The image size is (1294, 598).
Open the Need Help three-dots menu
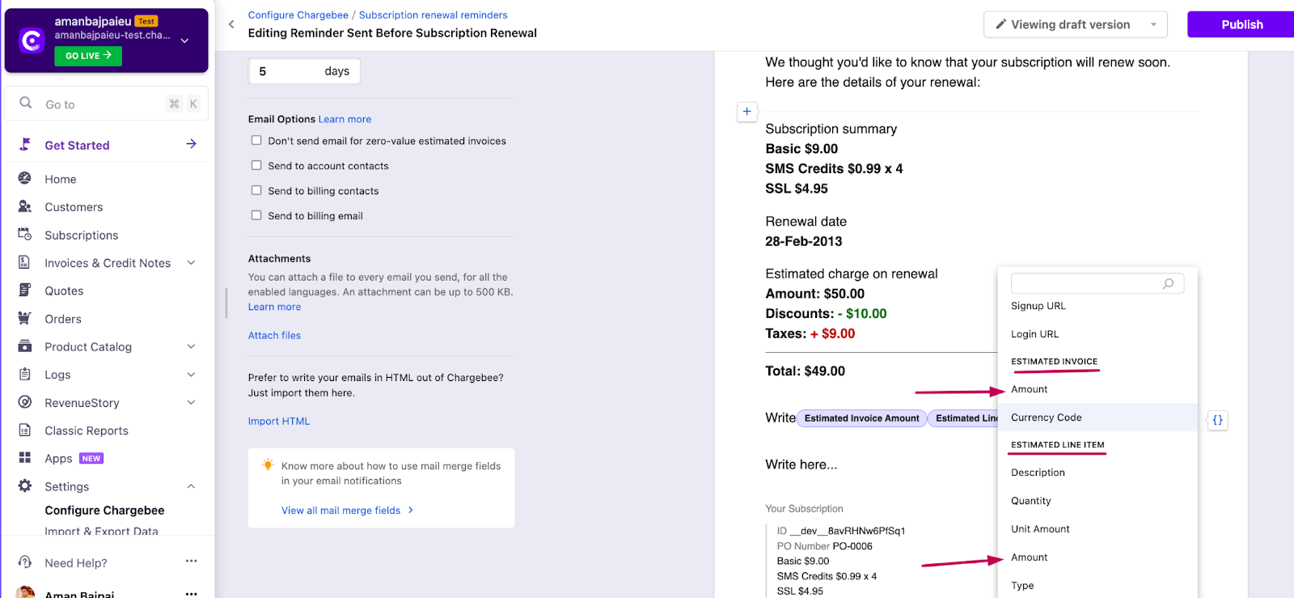191,562
